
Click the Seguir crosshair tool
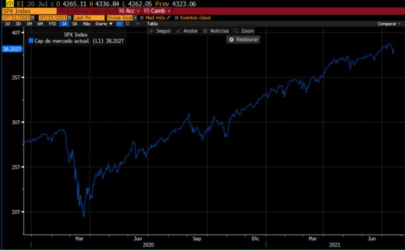[161, 31]
